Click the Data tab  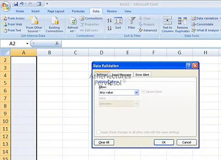pyautogui.click(x=96, y=11)
